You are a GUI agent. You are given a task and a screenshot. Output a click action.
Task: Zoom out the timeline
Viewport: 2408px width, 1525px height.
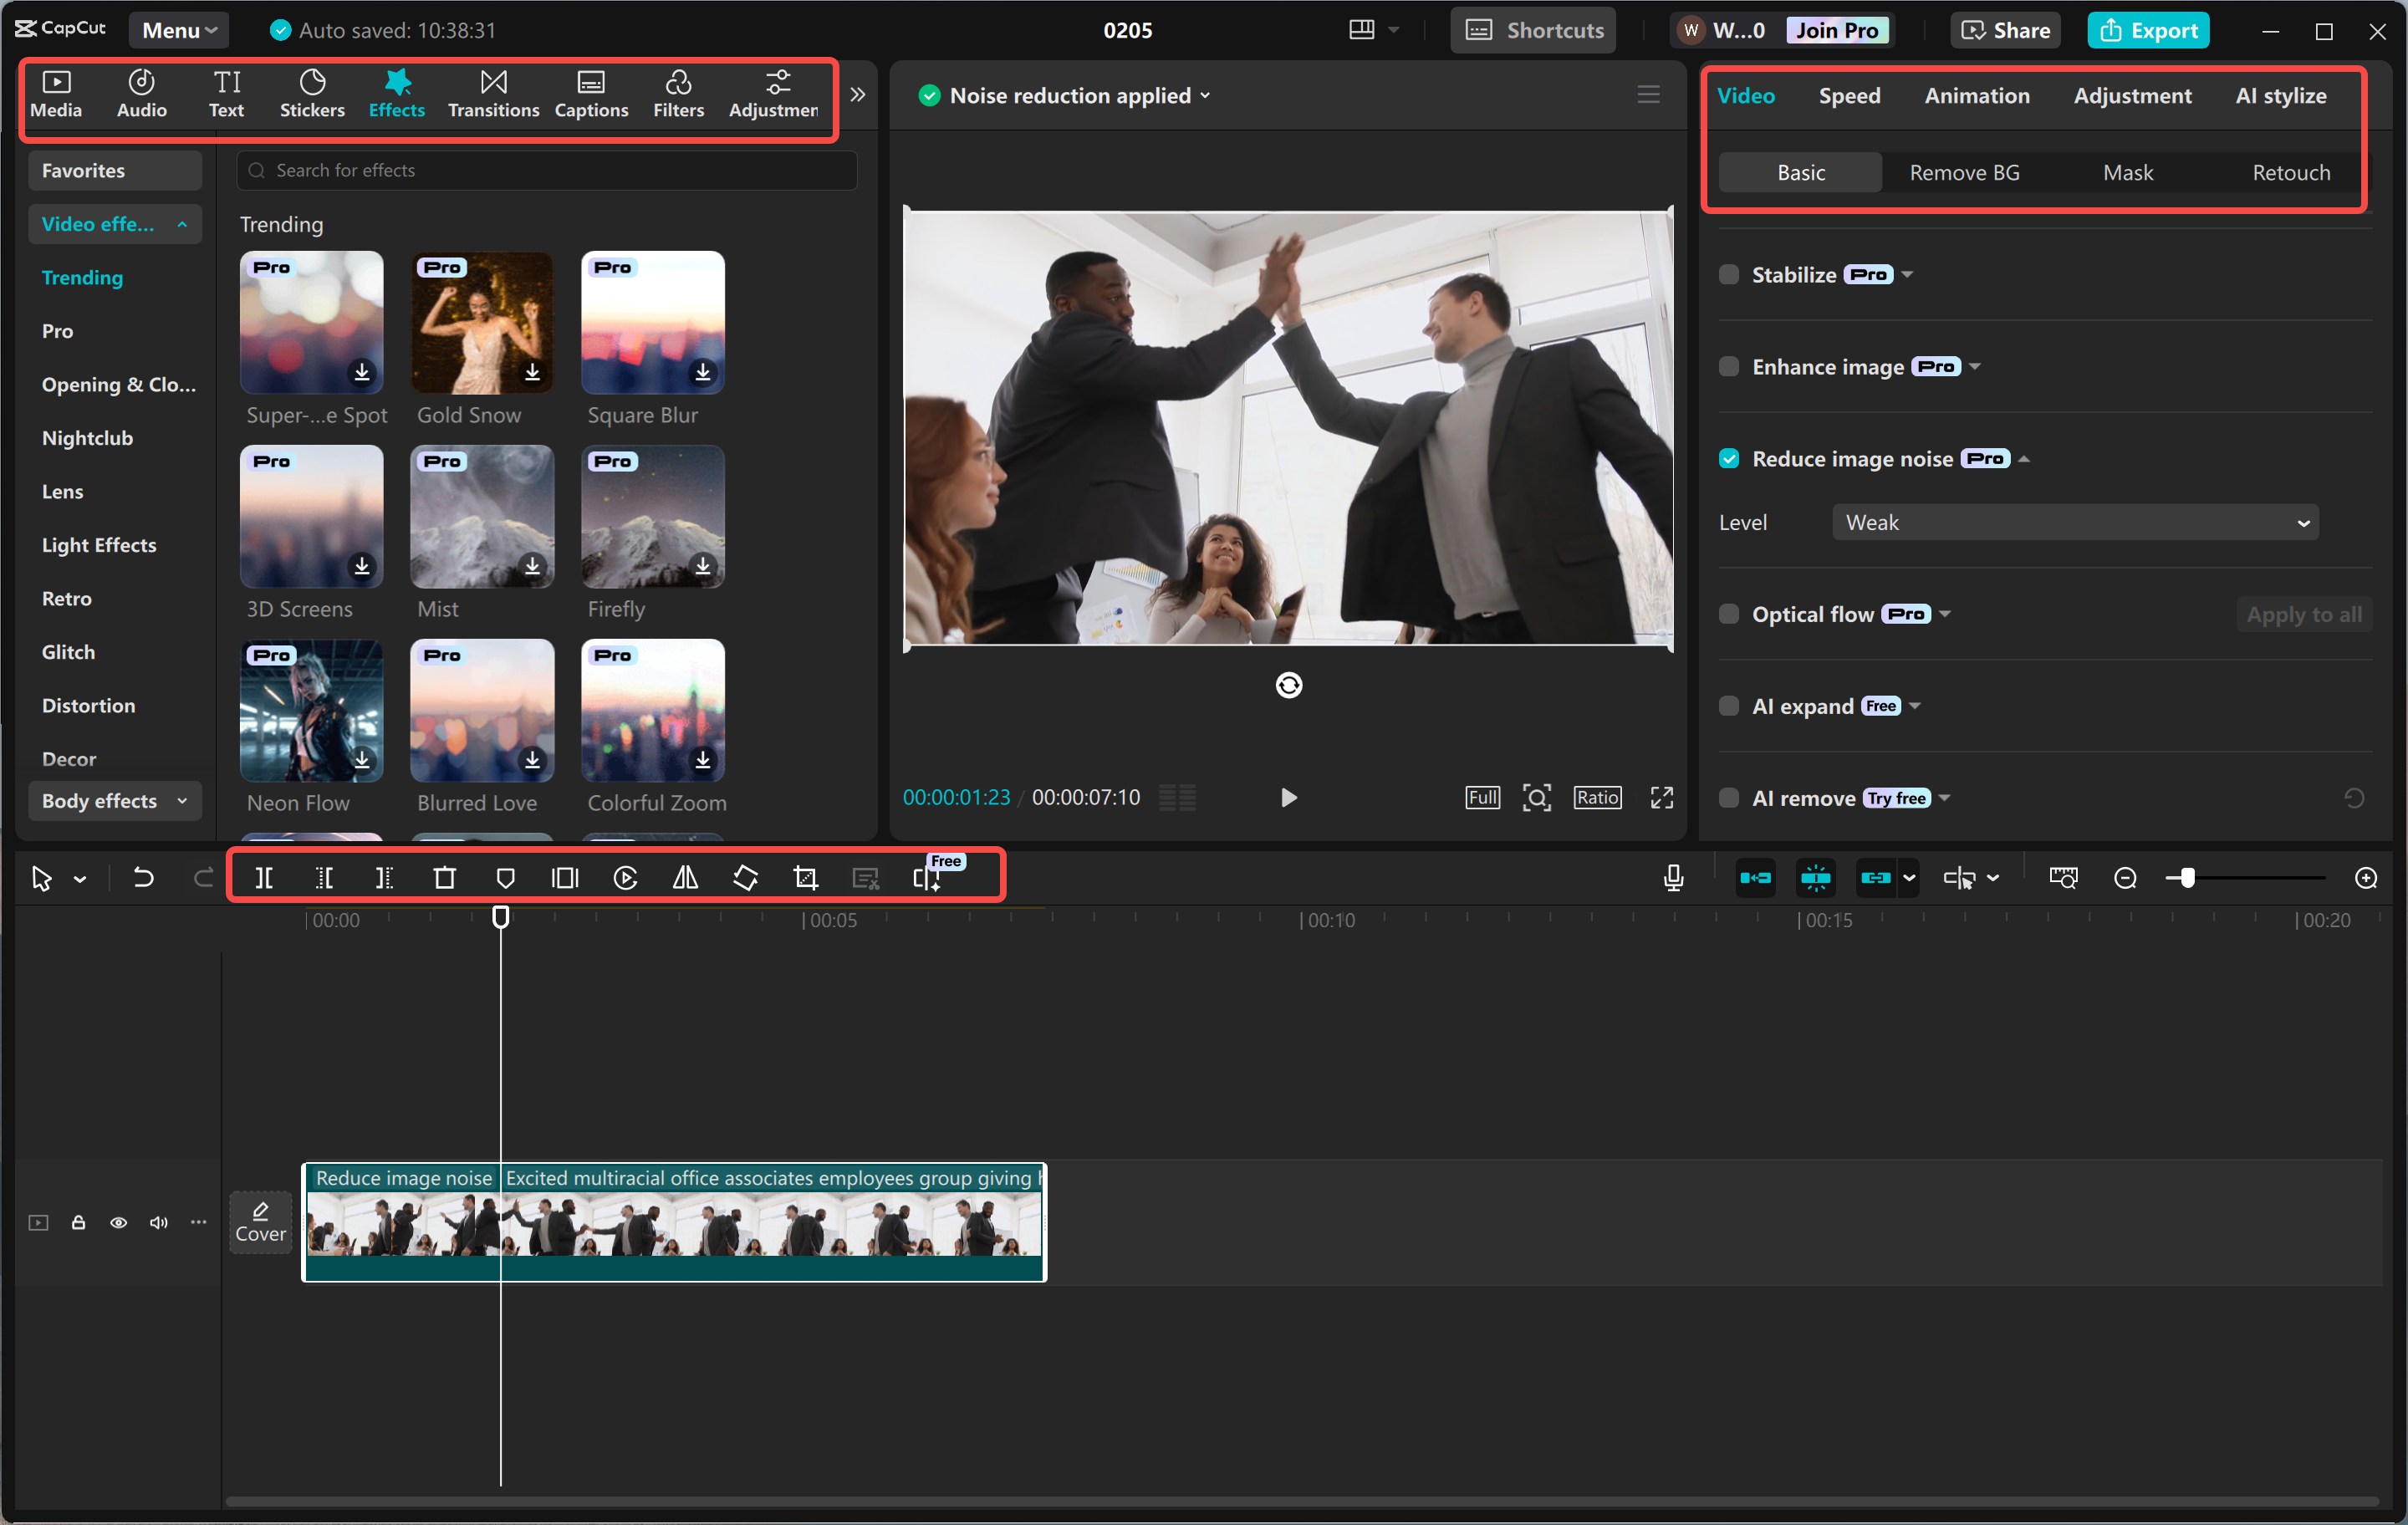[2125, 877]
